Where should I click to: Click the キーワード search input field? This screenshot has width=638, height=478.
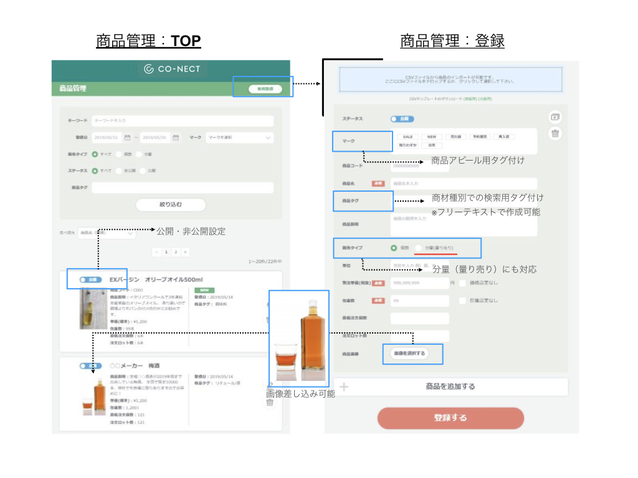click(x=182, y=121)
